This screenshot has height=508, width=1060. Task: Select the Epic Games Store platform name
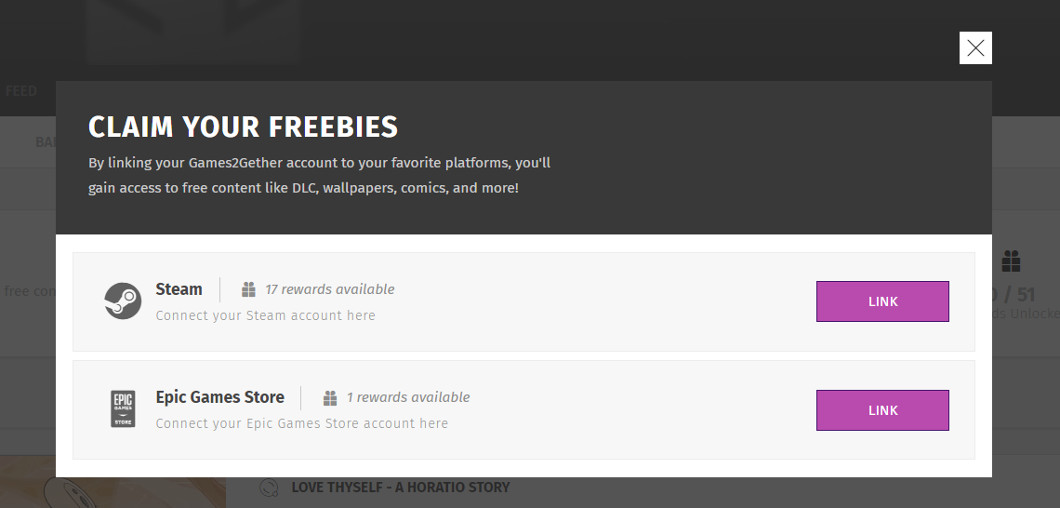click(219, 397)
